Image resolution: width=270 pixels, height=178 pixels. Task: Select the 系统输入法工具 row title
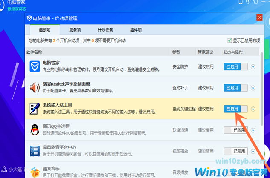57,105
